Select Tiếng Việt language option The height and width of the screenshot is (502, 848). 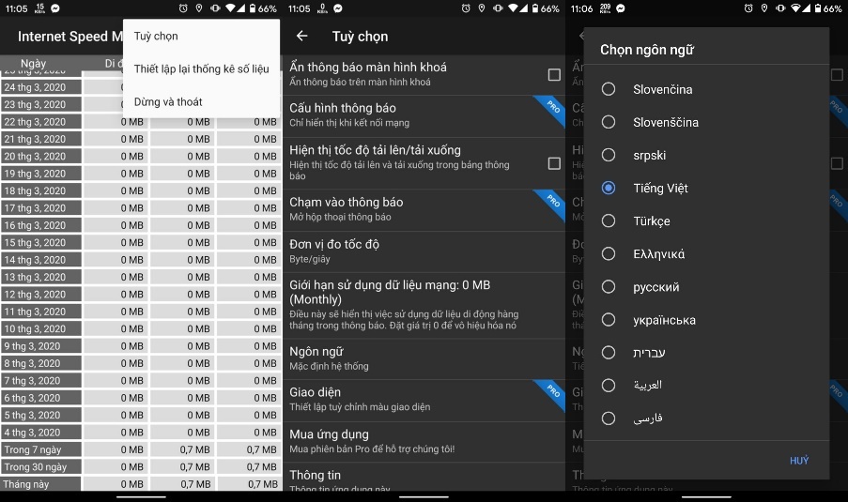pyautogui.click(x=609, y=188)
